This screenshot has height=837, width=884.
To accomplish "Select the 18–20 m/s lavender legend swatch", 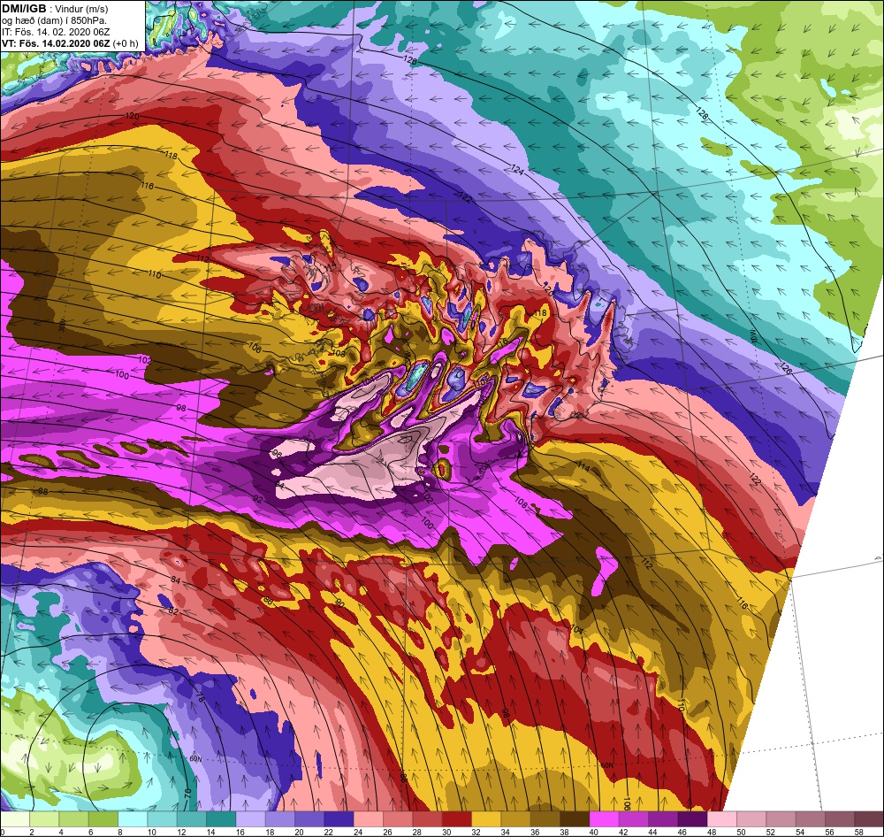I will pos(279,819).
